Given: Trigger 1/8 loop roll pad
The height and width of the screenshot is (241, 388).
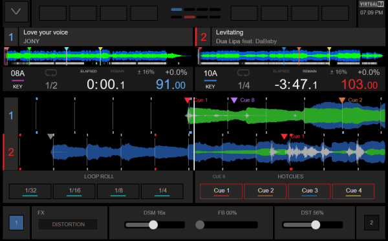Looking at the screenshot, I should click(118, 191).
